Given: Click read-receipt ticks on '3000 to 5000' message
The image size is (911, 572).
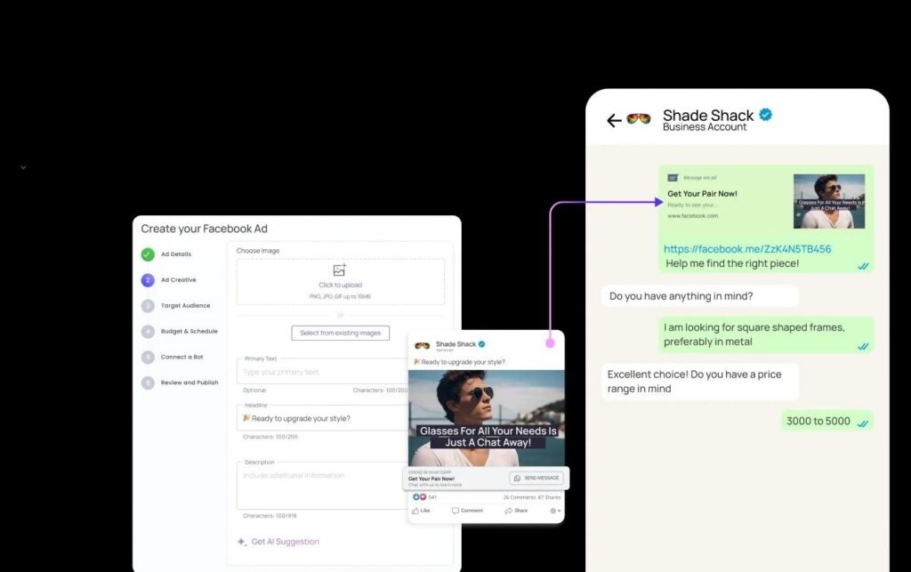Looking at the screenshot, I should [x=863, y=423].
